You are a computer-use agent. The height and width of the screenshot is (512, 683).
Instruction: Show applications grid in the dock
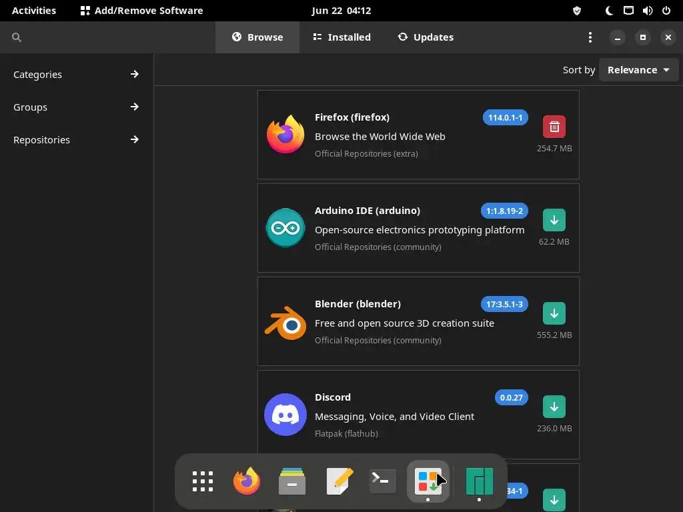tap(203, 481)
